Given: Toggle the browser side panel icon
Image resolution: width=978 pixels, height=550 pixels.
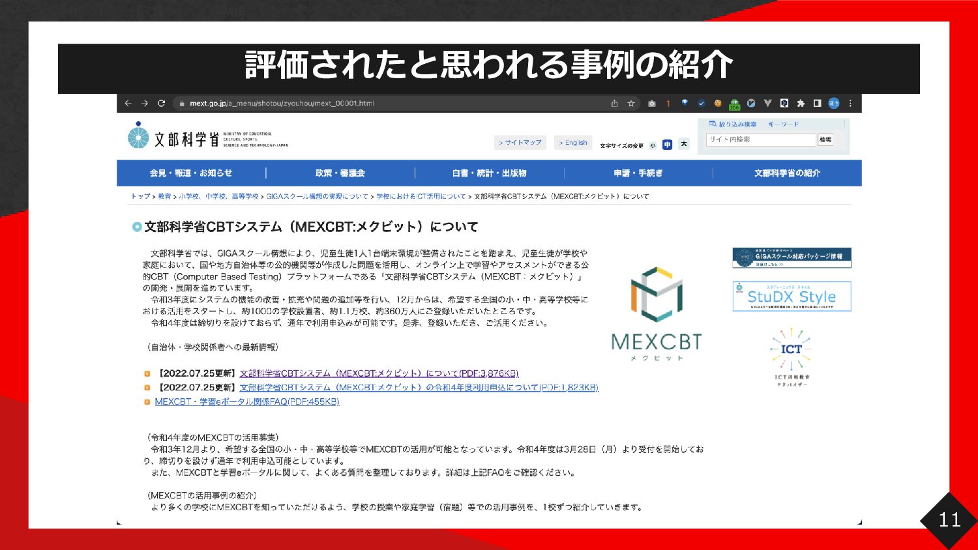Looking at the screenshot, I should [x=817, y=103].
